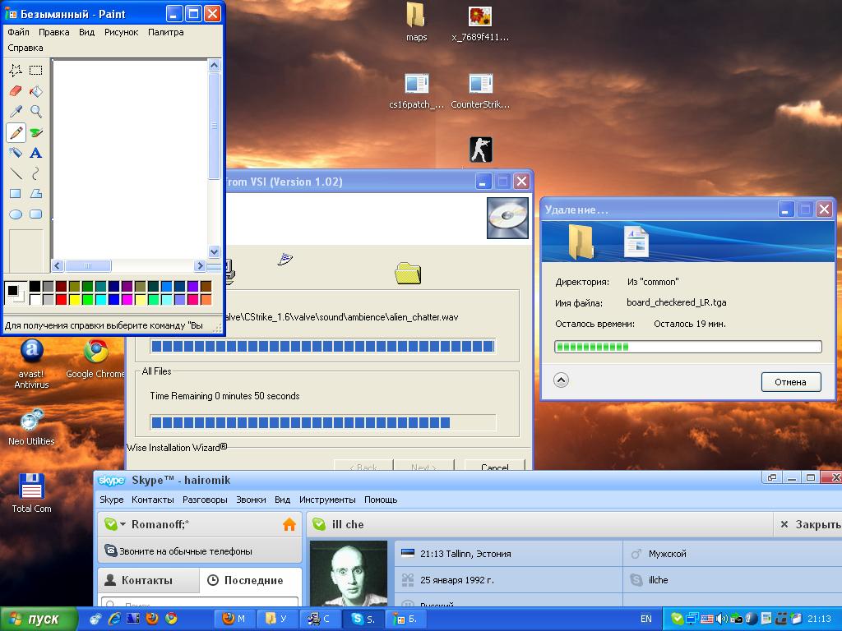Click Paint vertical scrollbar up arrow
Screen dimensions: 842x631
214,66
